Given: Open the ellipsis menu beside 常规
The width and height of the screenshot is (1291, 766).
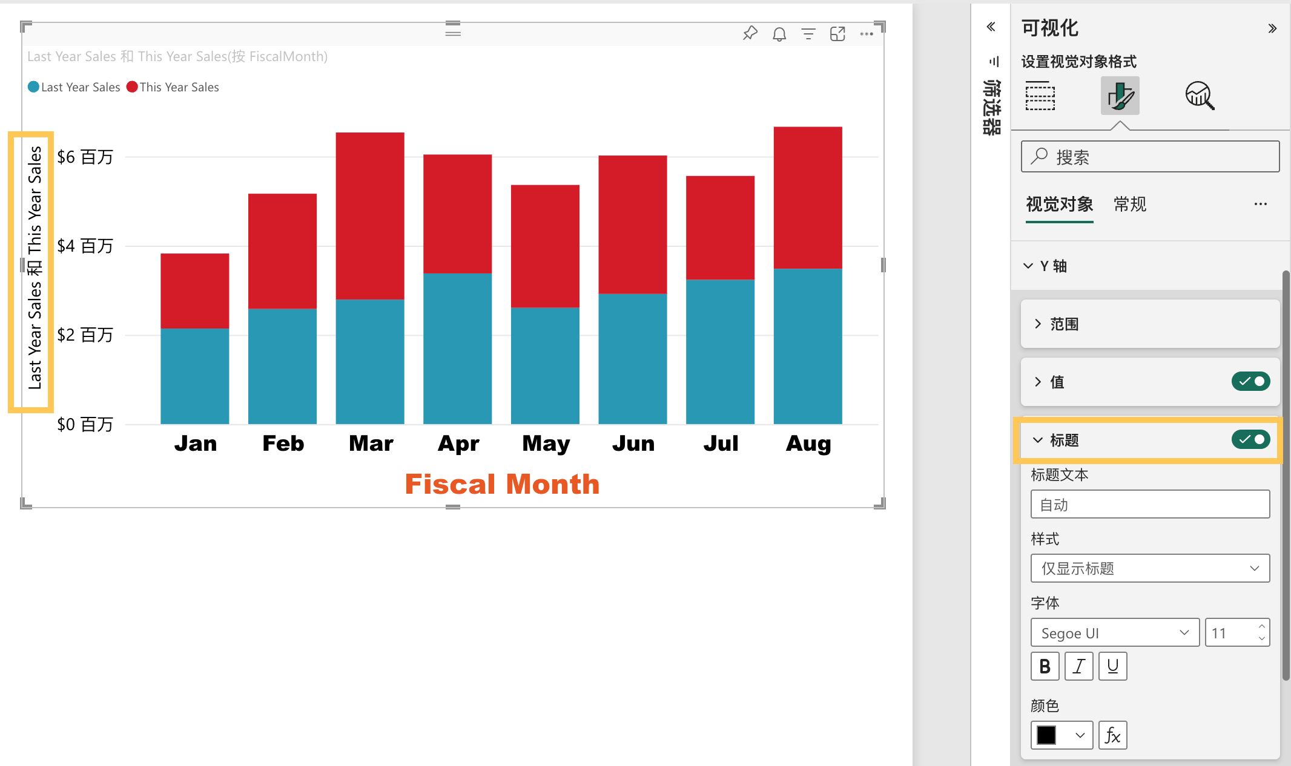Looking at the screenshot, I should [1260, 205].
